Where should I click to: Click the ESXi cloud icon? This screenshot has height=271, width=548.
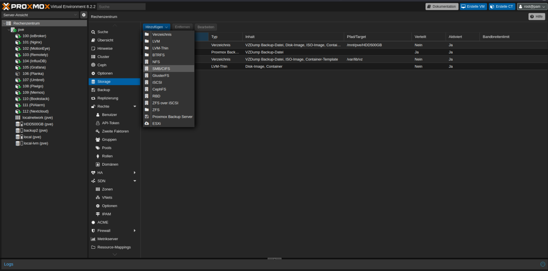(x=147, y=123)
